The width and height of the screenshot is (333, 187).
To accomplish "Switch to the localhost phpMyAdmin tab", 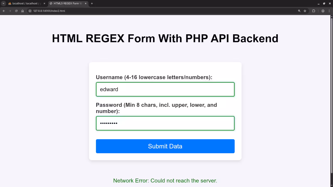I will [25, 3].
